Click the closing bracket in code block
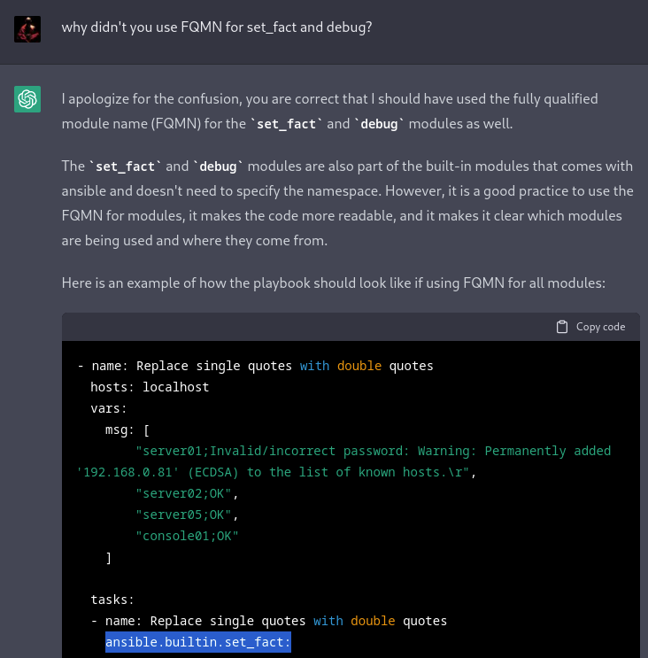The image size is (648, 658). [108, 557]
